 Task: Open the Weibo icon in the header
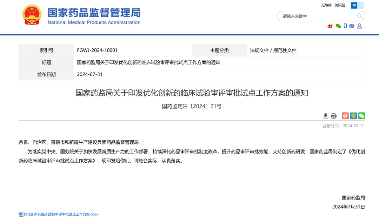click(330, 26)
